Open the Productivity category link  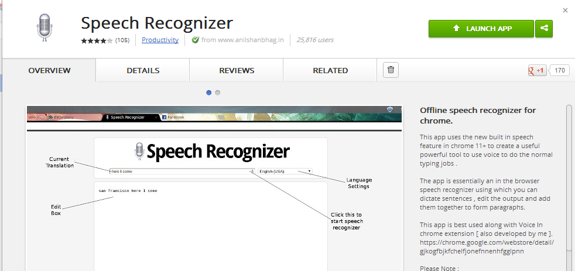(160, 40)
